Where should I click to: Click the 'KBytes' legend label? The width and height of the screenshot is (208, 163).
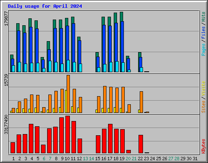tap(204, 146)
